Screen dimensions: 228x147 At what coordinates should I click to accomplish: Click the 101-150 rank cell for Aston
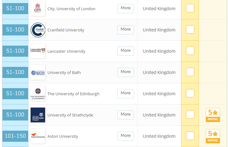(x=15, y=136)
